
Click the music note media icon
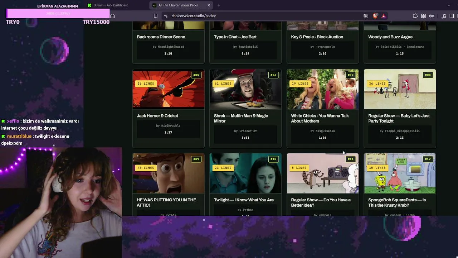pyautogui.click(x=444, y=16)
